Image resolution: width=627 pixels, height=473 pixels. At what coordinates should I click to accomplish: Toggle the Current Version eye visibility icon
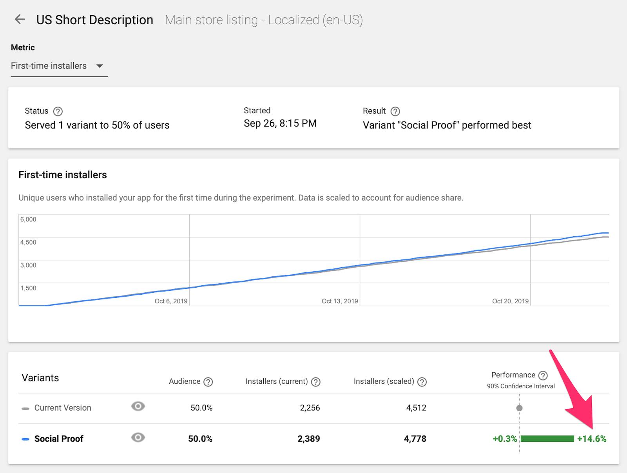[138, 406]
